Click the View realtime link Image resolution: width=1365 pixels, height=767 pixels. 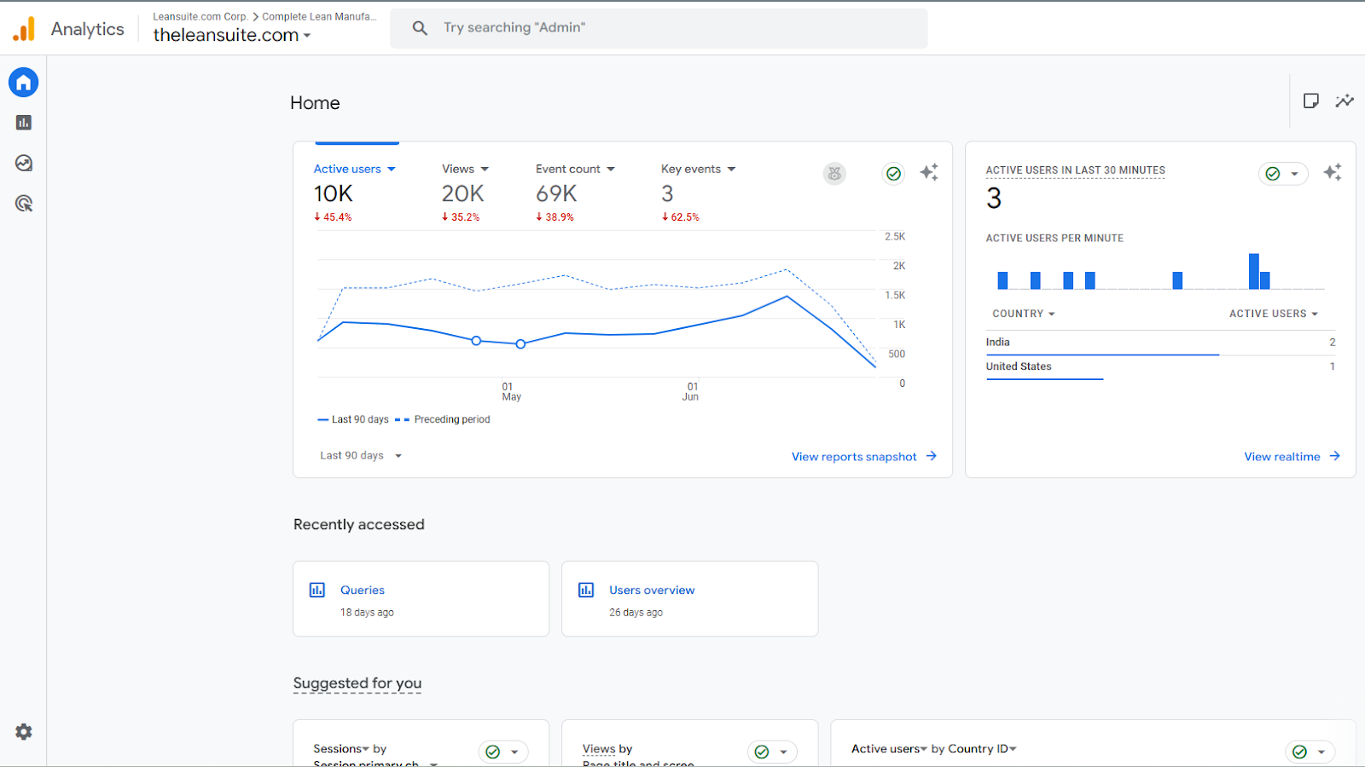1282,457
